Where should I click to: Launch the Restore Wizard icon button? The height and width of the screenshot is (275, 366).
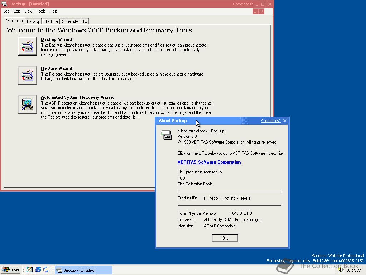[28, 75]
